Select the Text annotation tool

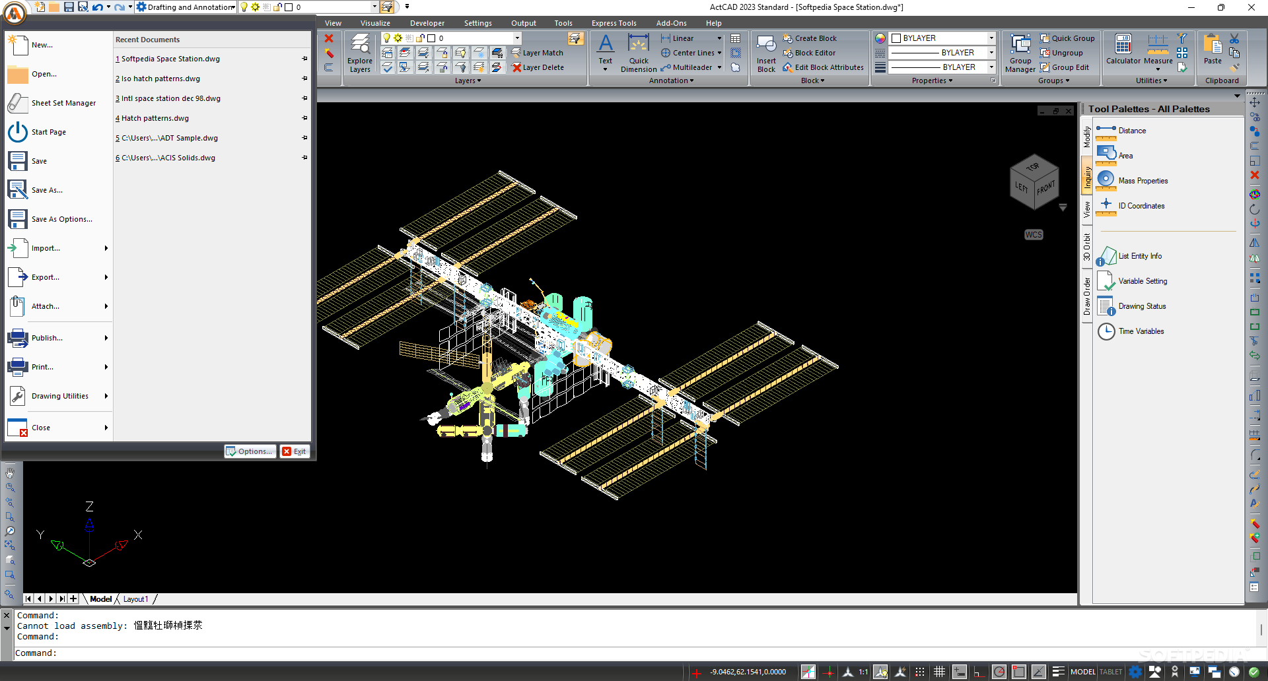[x=606, y=51]
